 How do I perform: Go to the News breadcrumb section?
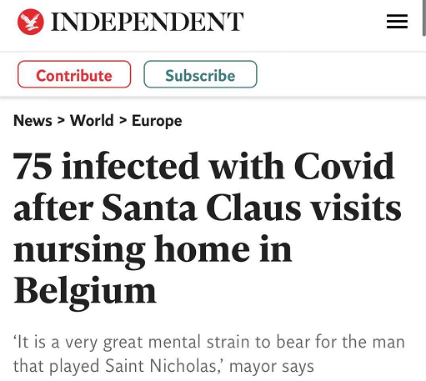click(33, 121)
